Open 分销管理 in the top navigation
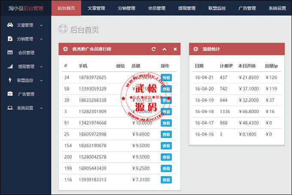 (x=127, y=8)
